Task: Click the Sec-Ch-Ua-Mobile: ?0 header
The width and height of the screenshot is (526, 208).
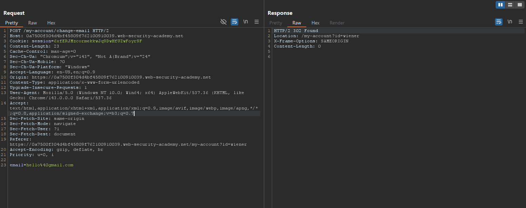Action: 37,62
